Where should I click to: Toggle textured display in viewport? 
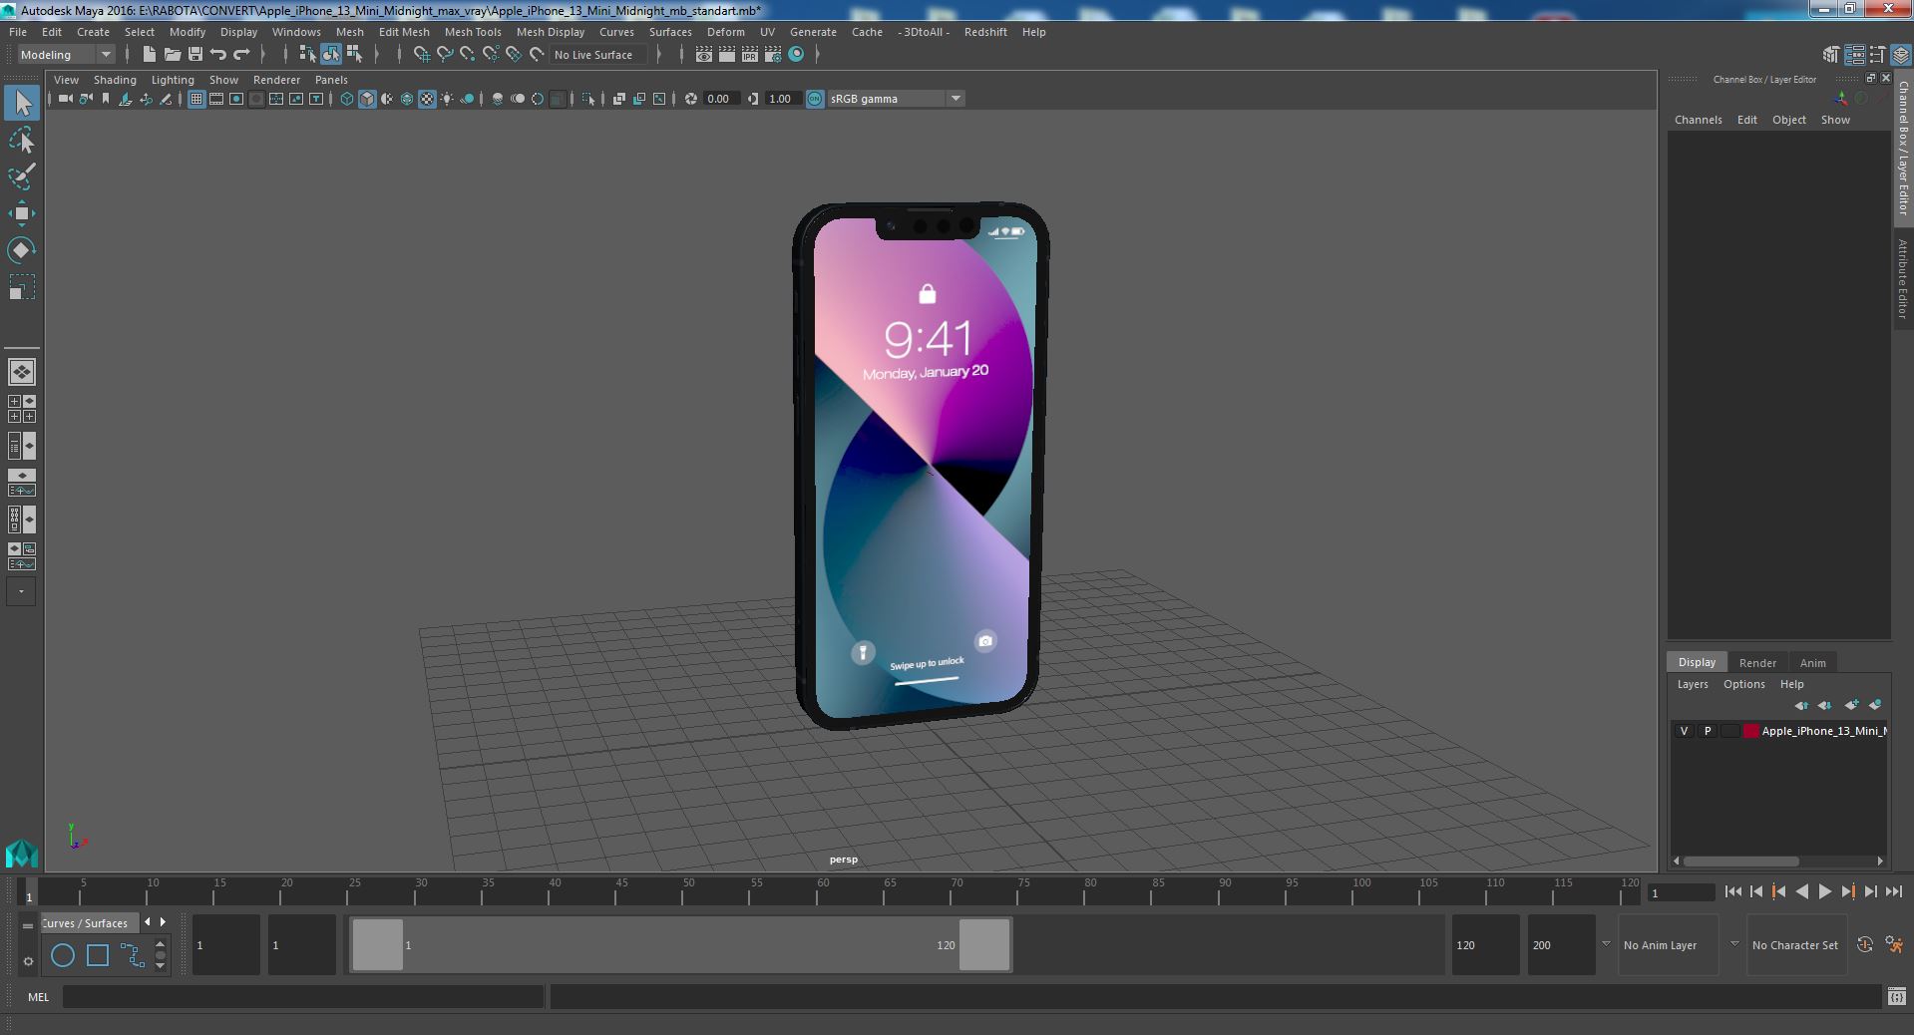pyautogui.click(x=427, y=99)
